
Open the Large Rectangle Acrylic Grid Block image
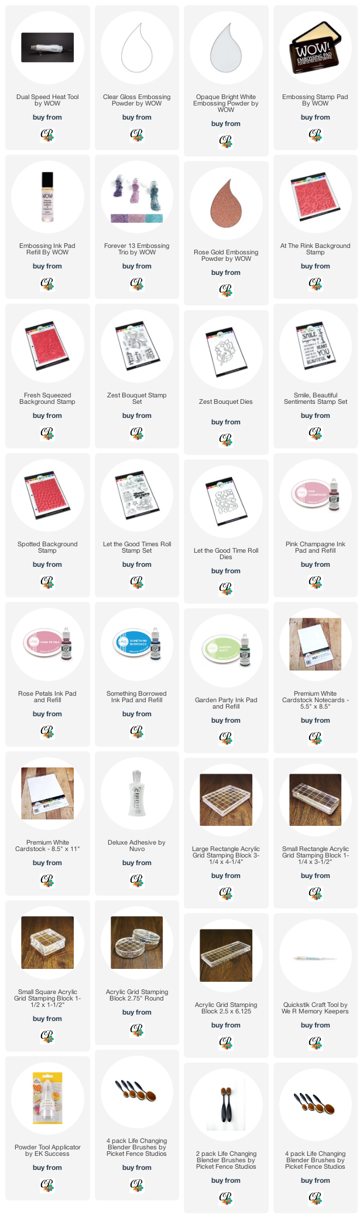click(225, 800)
